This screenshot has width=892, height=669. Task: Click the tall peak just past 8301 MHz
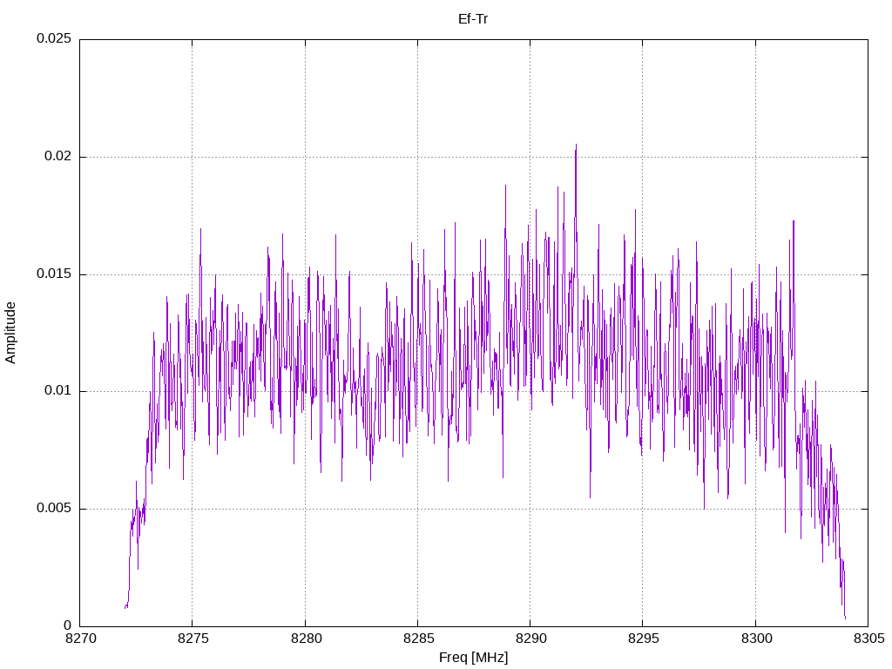coord(793,222)
